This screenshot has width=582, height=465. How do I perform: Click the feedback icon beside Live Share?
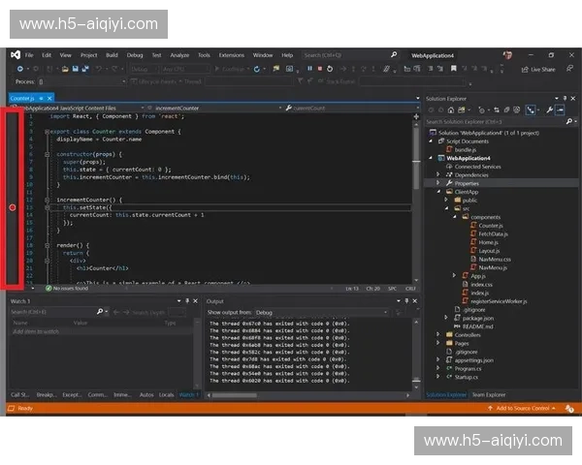(569, 69)
